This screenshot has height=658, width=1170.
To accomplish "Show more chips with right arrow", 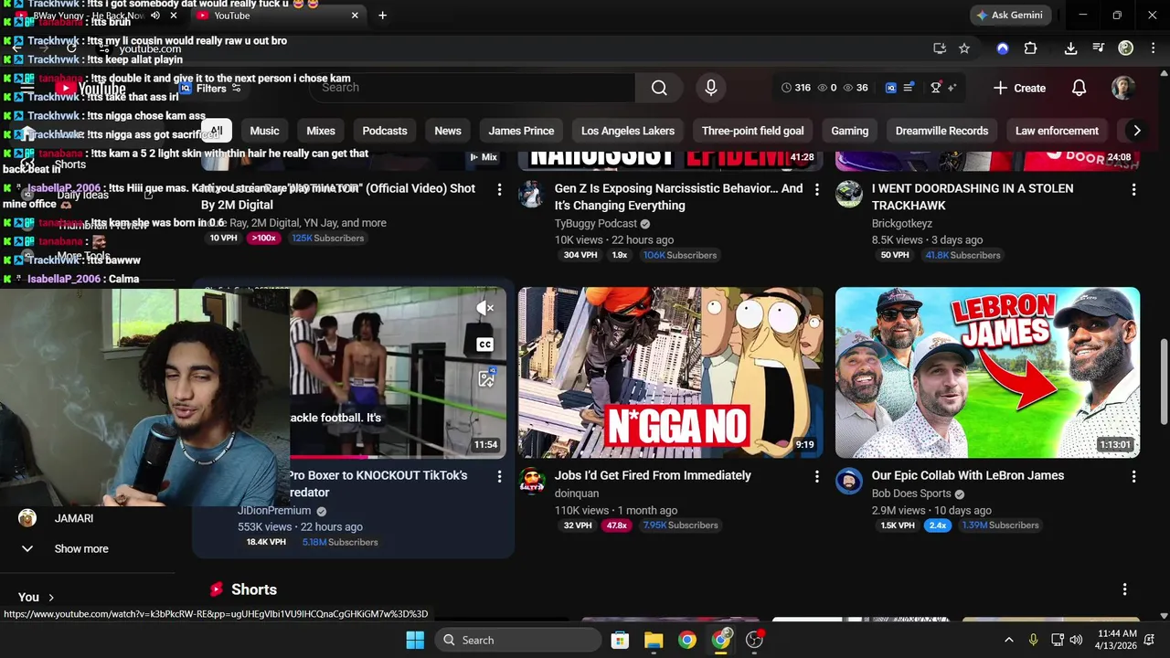I will pos(1136,131).
